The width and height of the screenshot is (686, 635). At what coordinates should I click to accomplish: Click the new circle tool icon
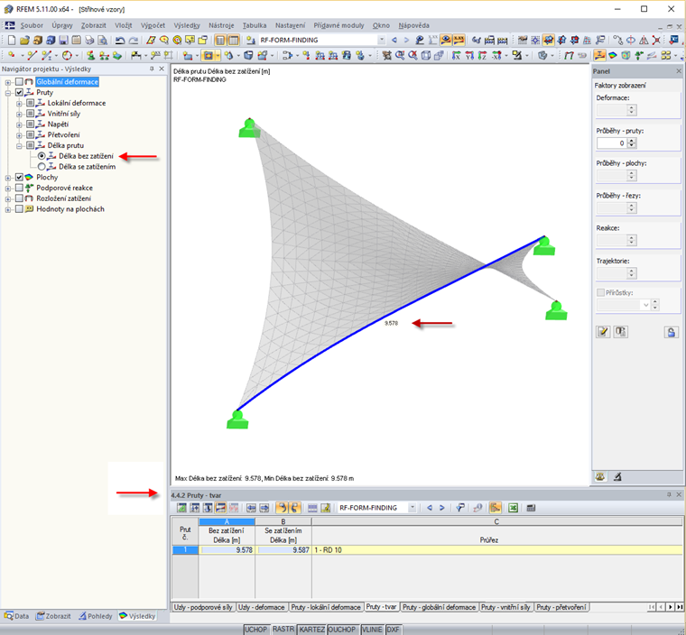[x=67, y=56]
